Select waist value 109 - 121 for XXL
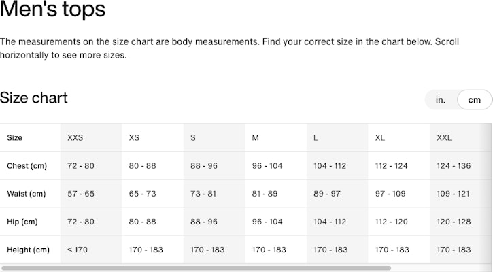Image resolution: width=493 pixels, height=272 pixels. (454, 194)
